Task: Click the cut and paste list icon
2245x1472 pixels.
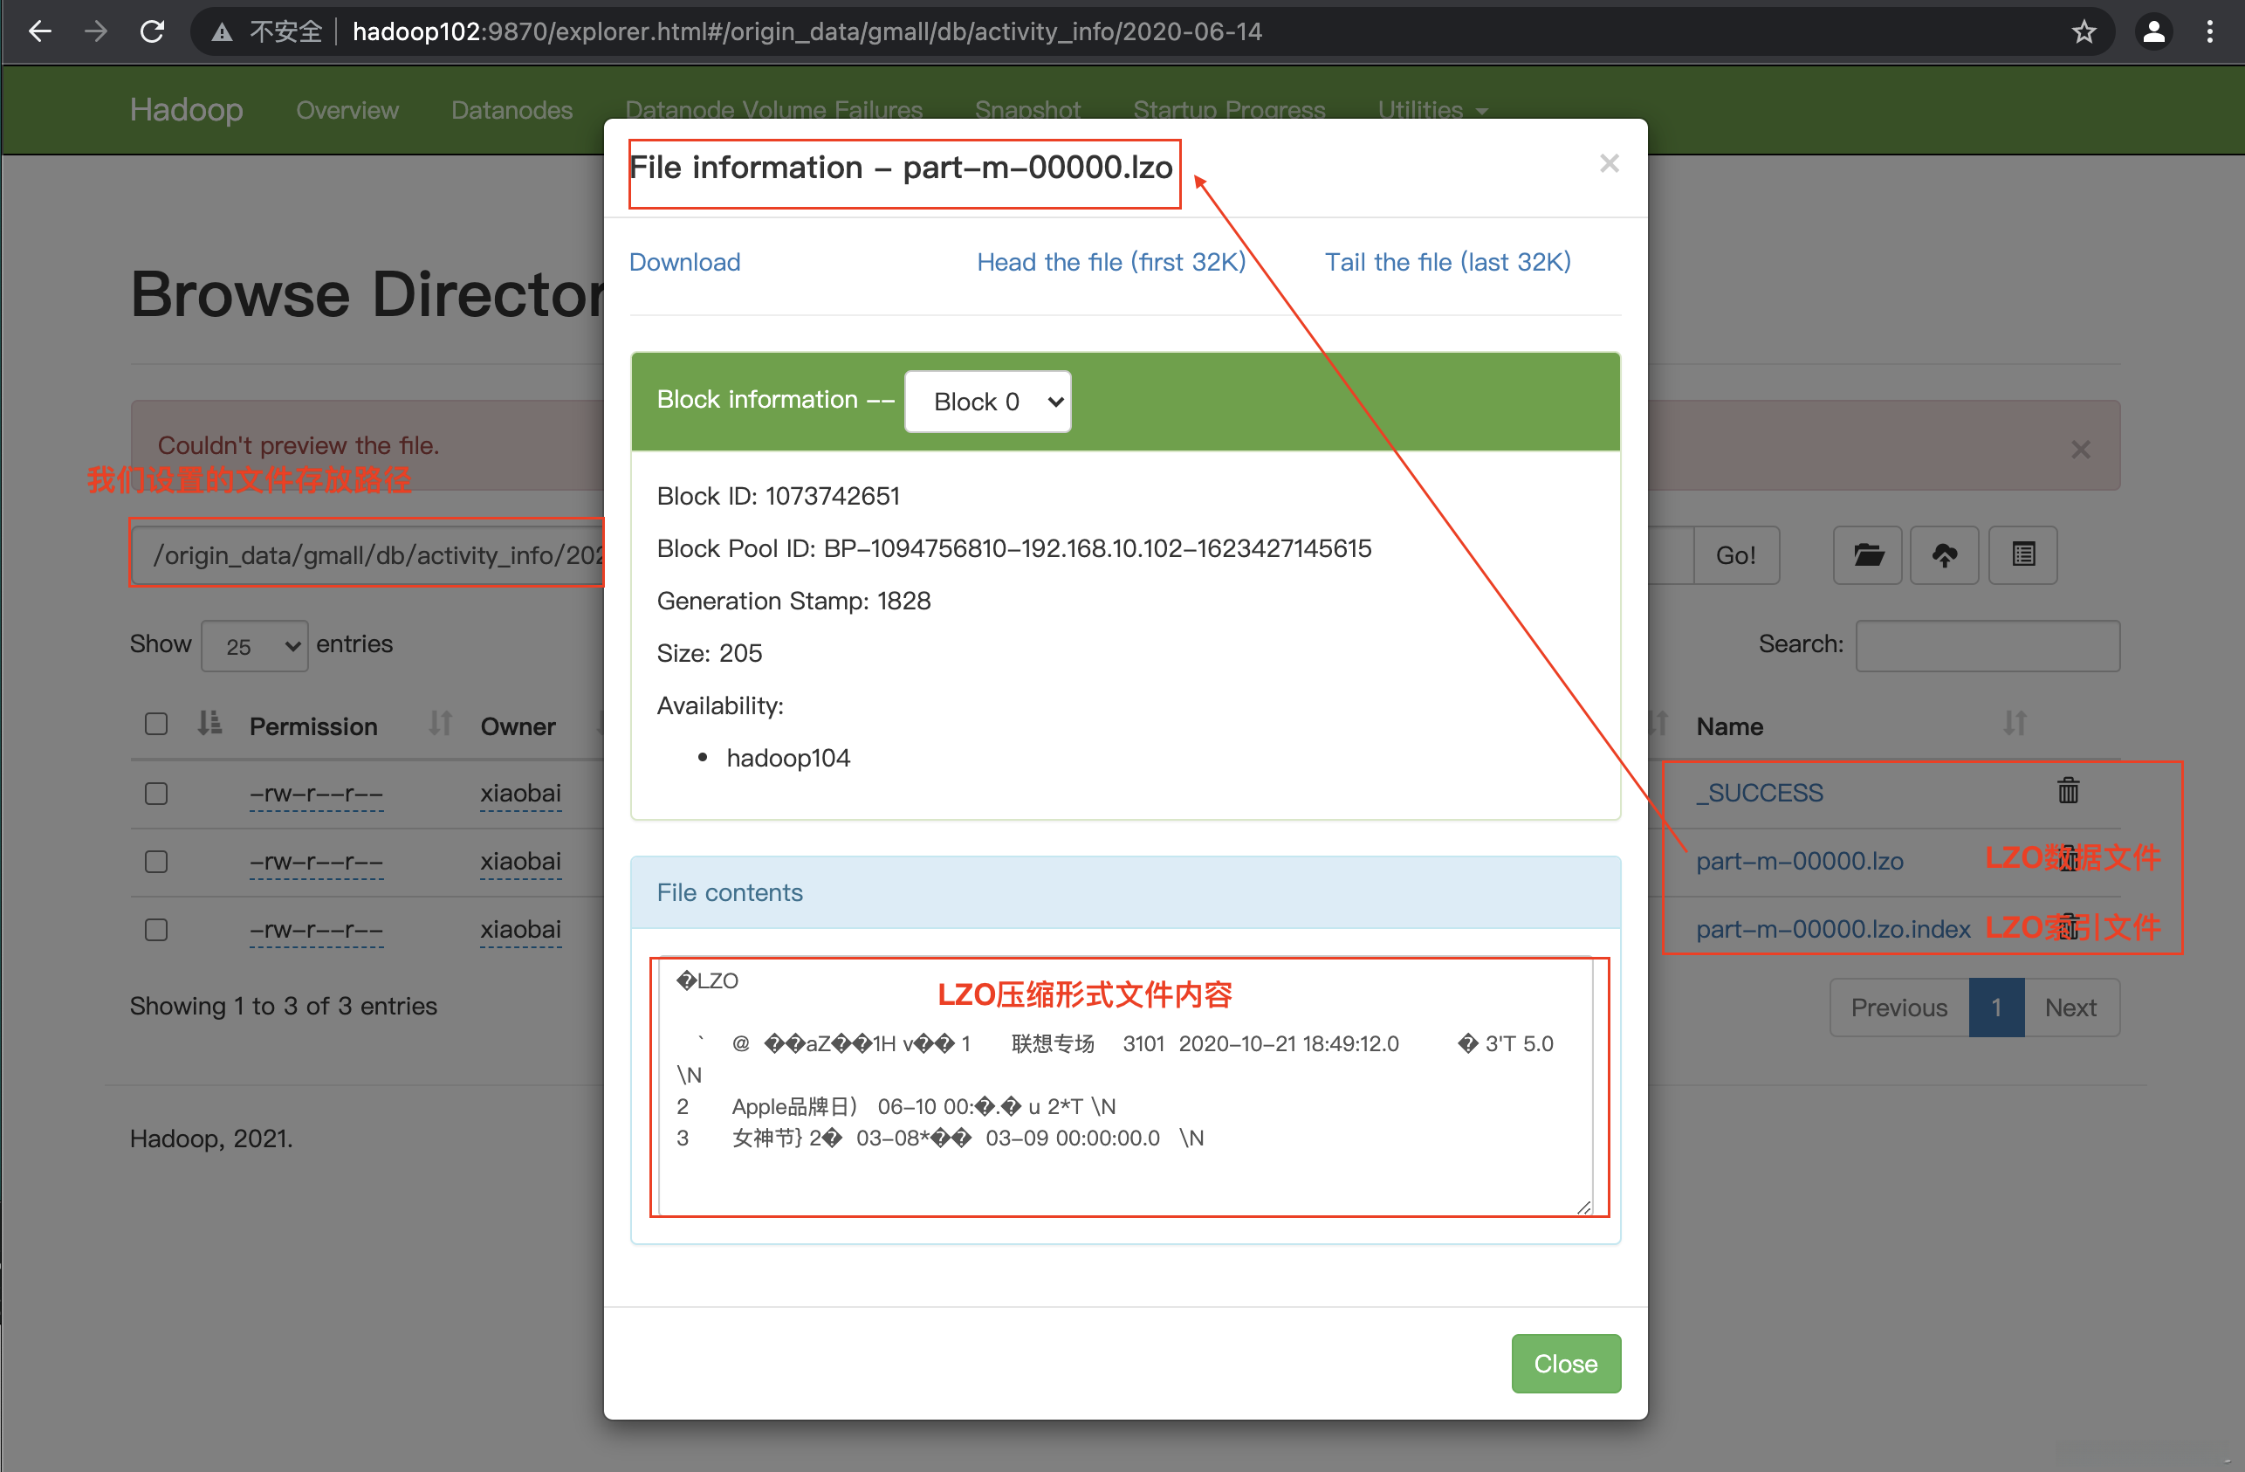Action: point(2022,554)
